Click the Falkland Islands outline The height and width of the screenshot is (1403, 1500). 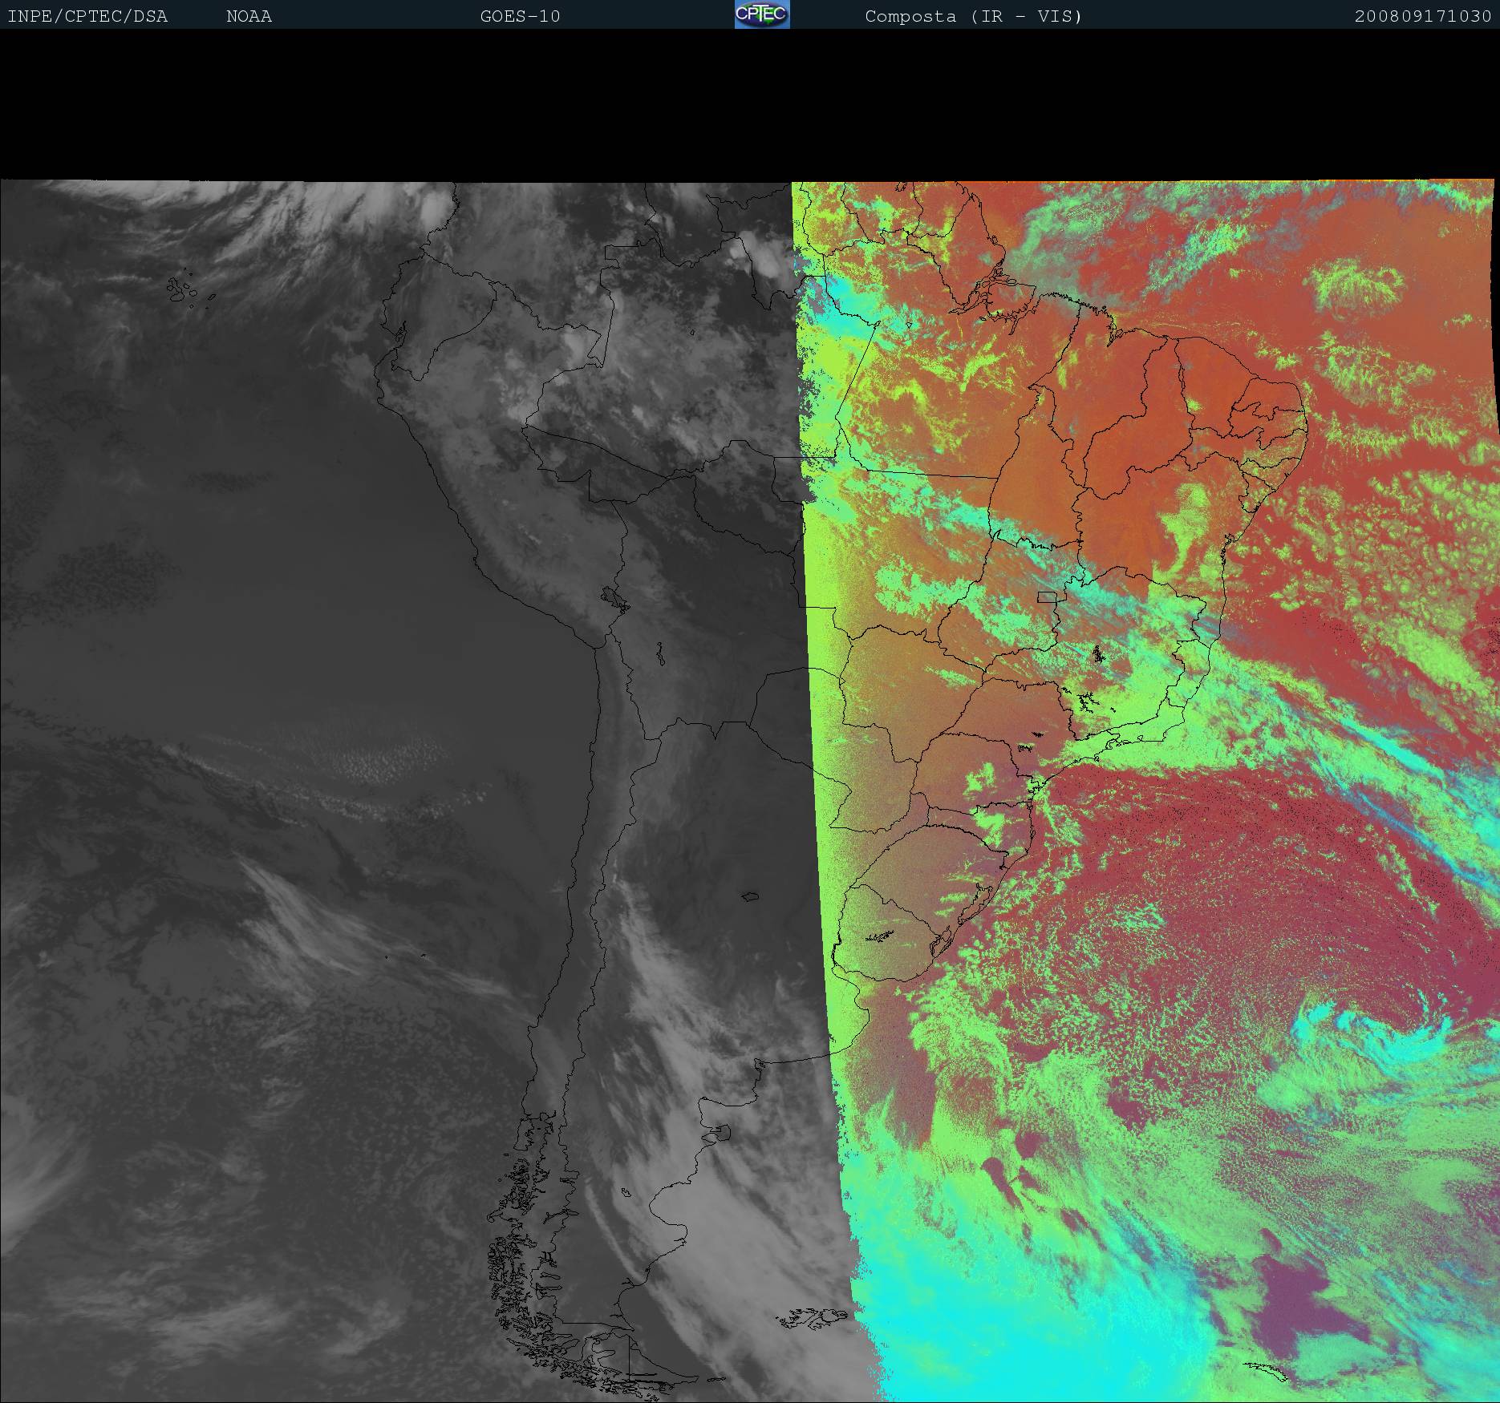tap(812, 1317)
